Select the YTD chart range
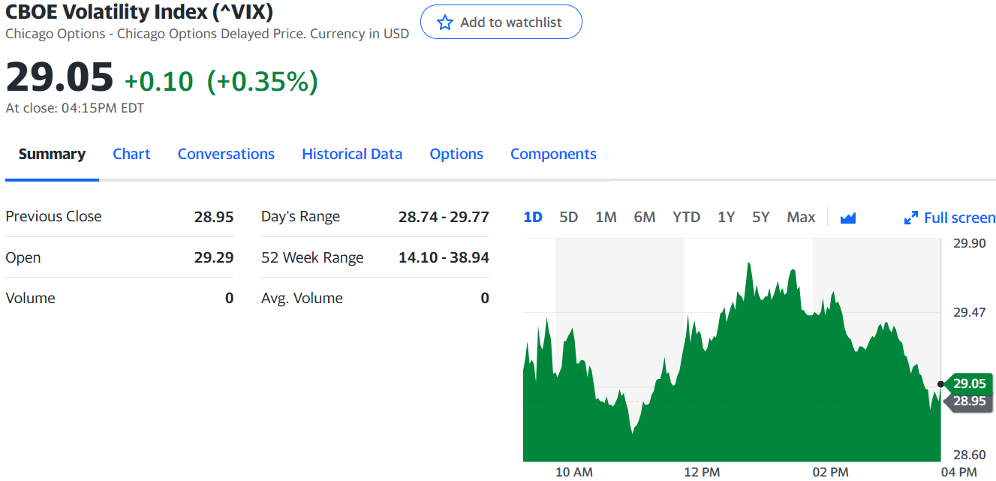This screenshot has height=481, width=996. click(x=686, y=217)
